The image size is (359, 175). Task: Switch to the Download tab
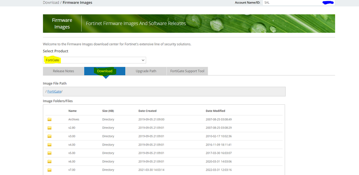105,71
